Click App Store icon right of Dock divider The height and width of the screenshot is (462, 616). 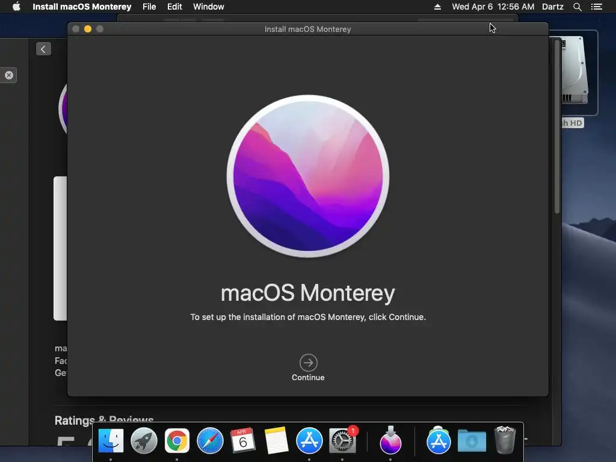[439, 441]
